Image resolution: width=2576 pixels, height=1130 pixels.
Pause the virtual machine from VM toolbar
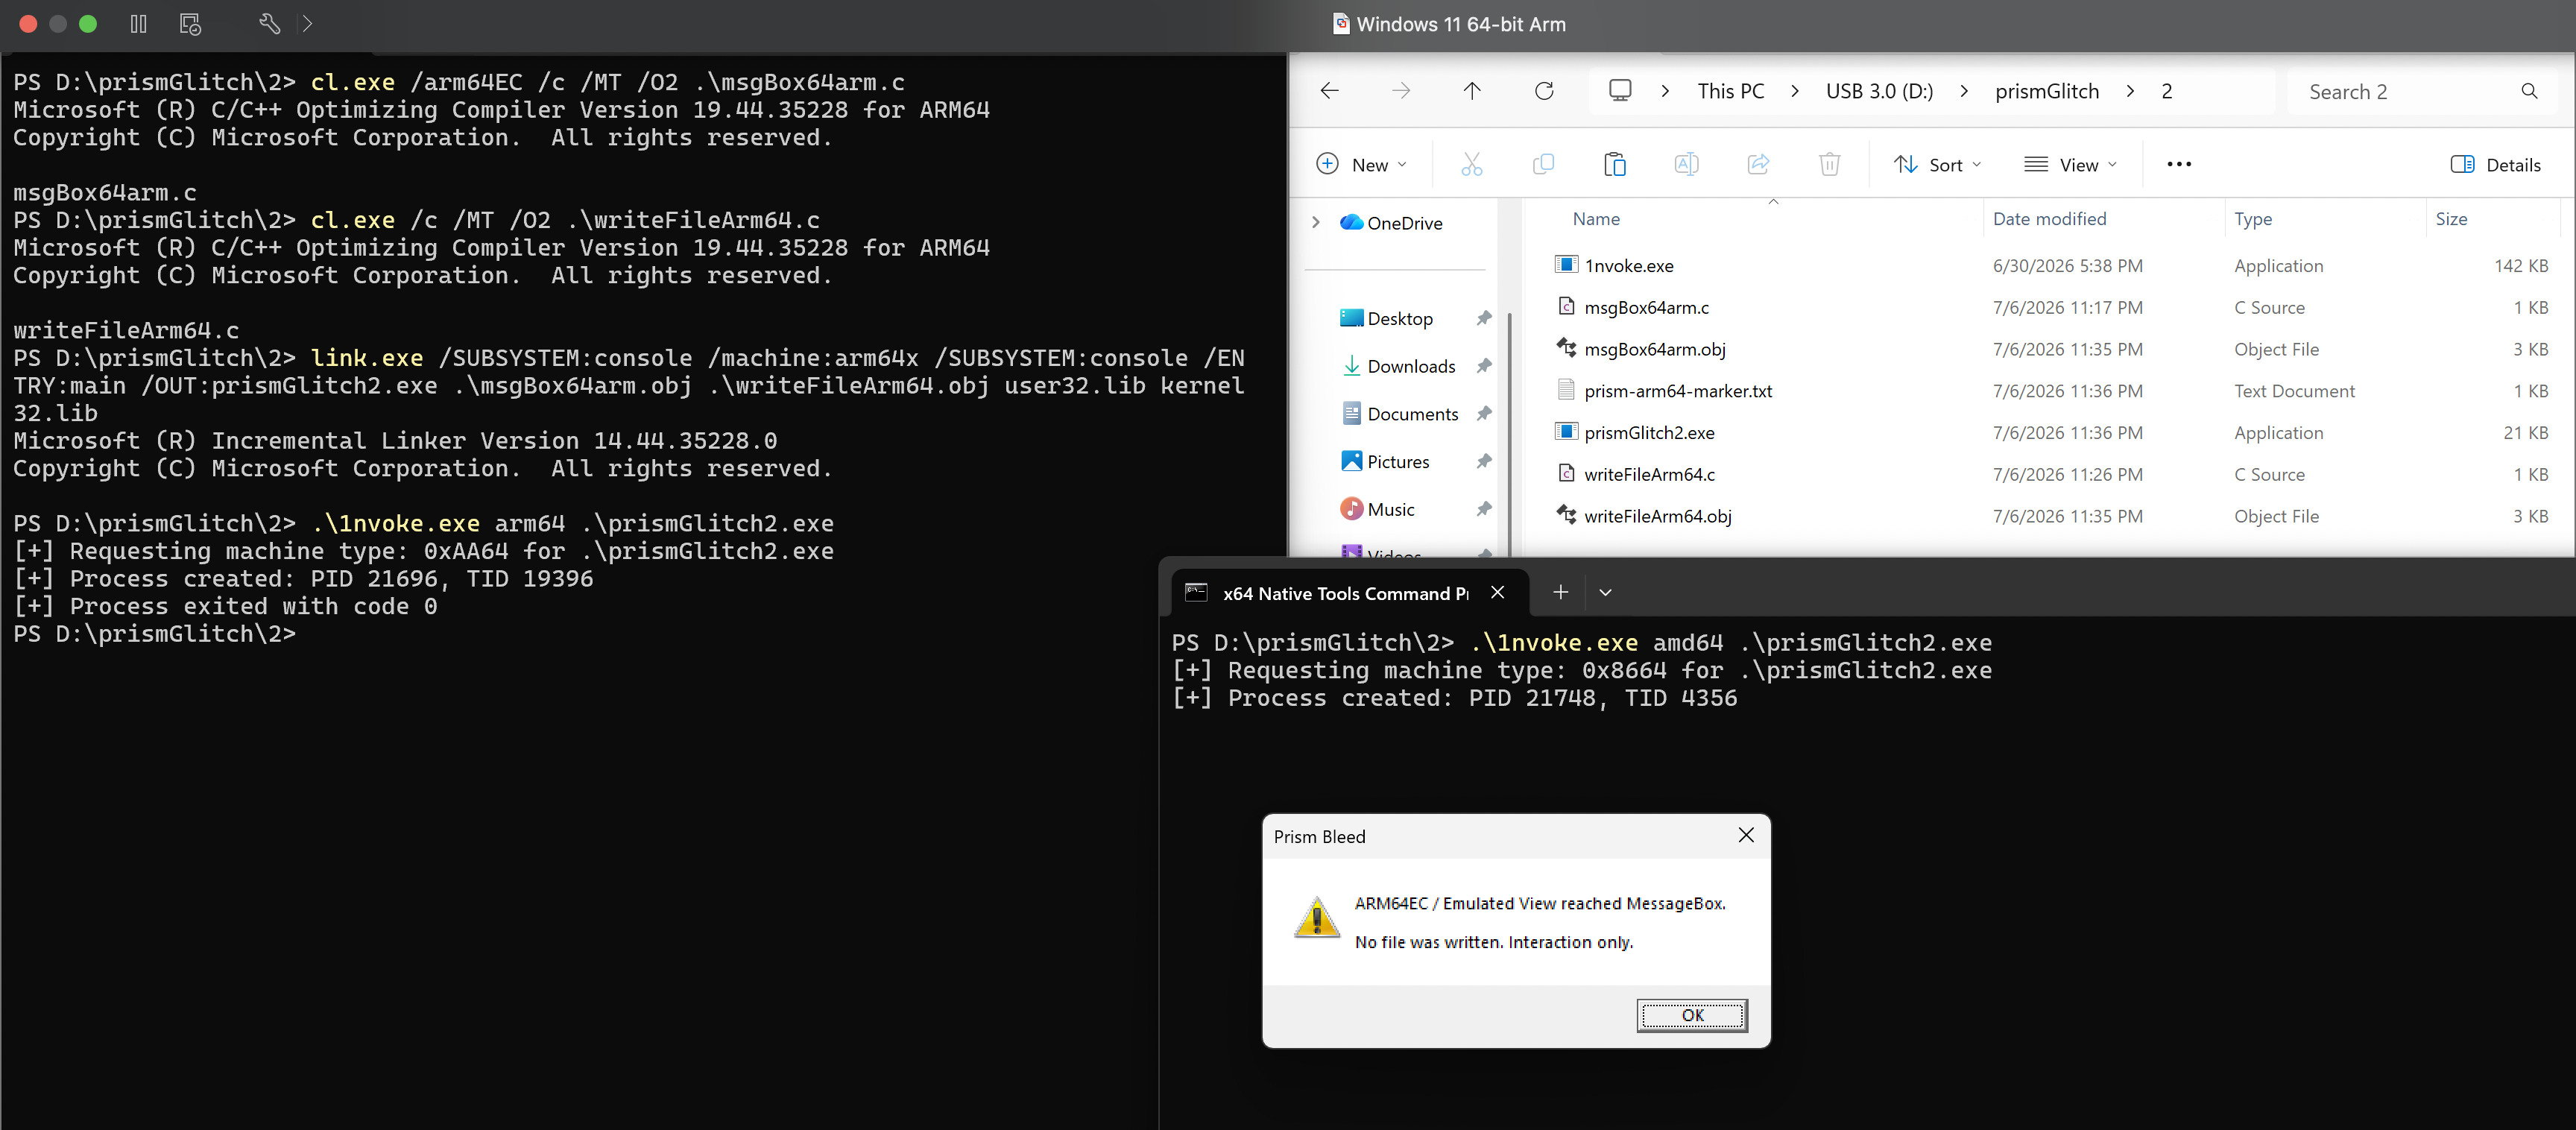138,24
